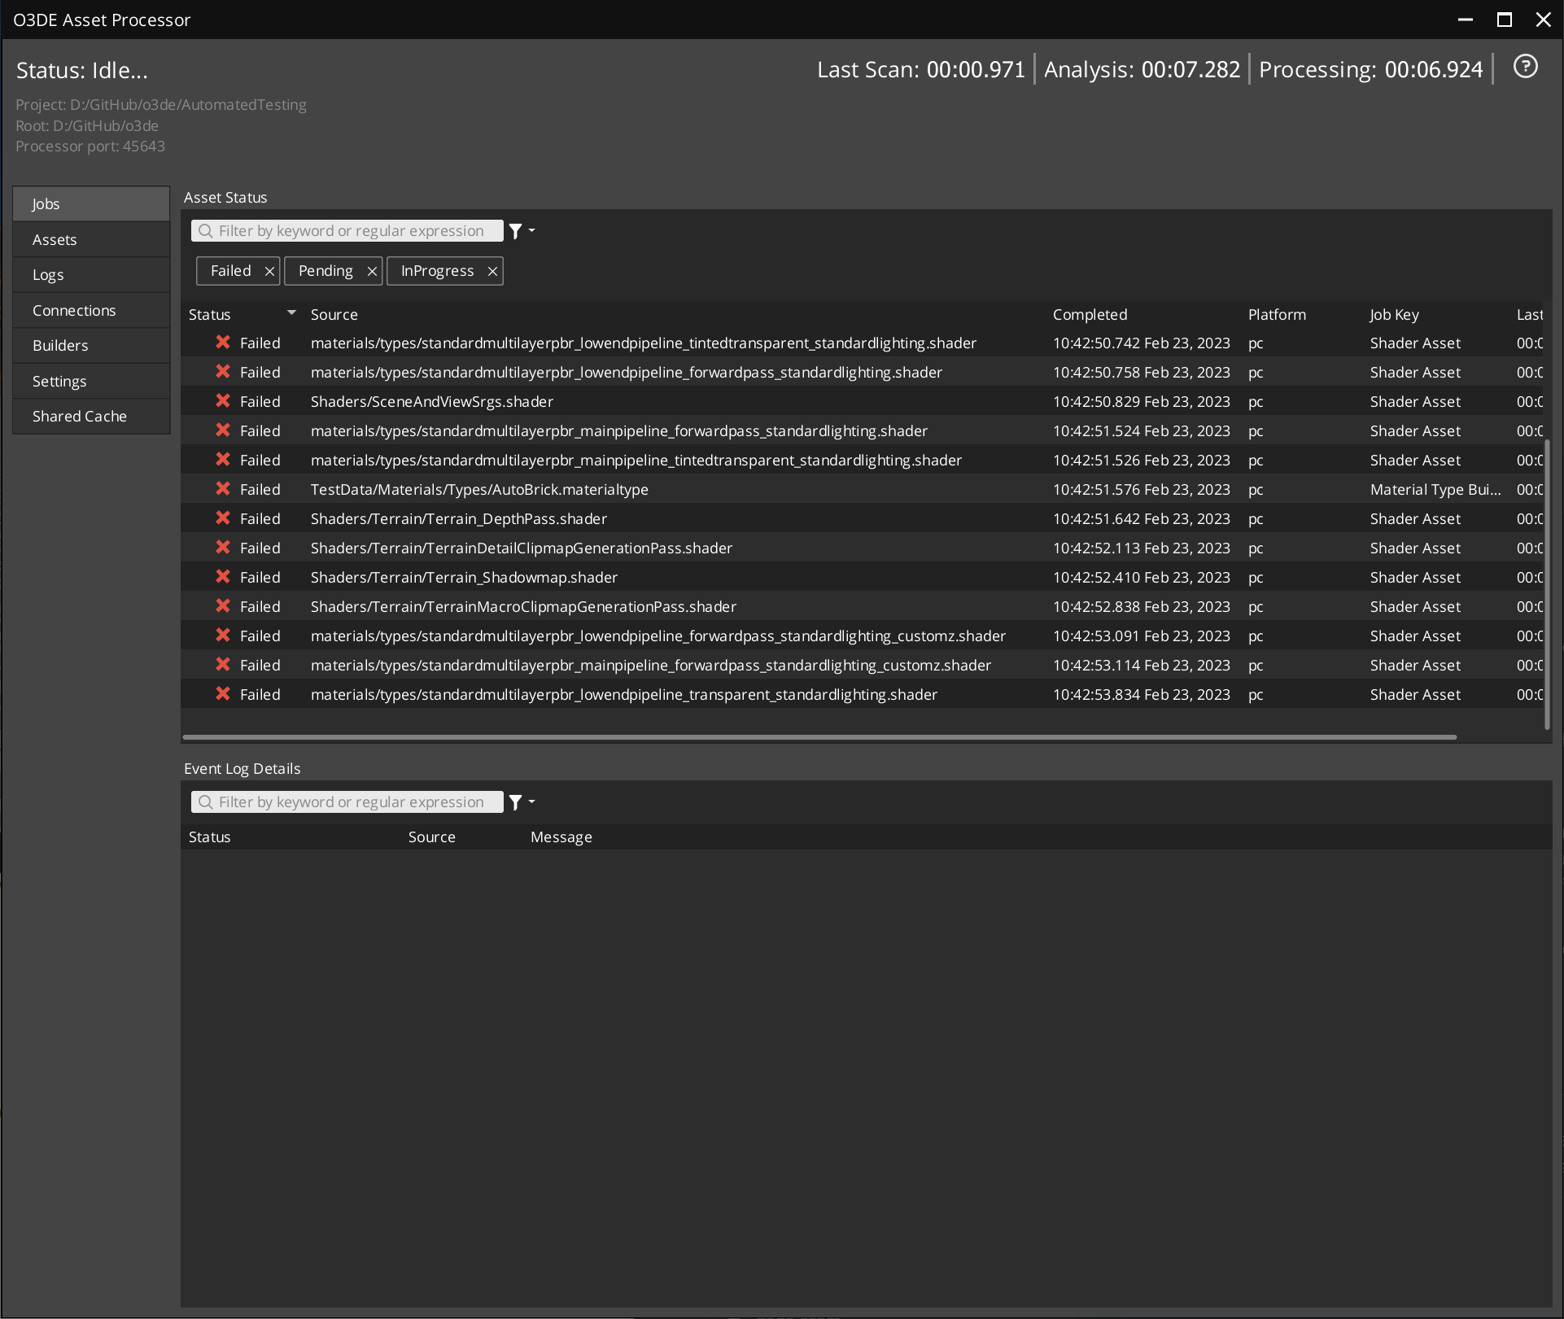This screenshot has width=1564, height=1319.
Task: Open the help question mark icon
Action: (1526, 67)
